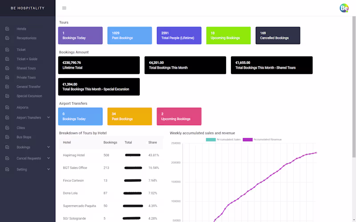Viewport: 356px width, 222px height.
Task: Click the check icon beside Airports
Action: click(7, 107)
